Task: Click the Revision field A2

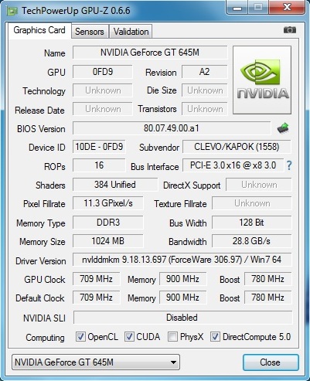Action: click(x=205, y=72)
